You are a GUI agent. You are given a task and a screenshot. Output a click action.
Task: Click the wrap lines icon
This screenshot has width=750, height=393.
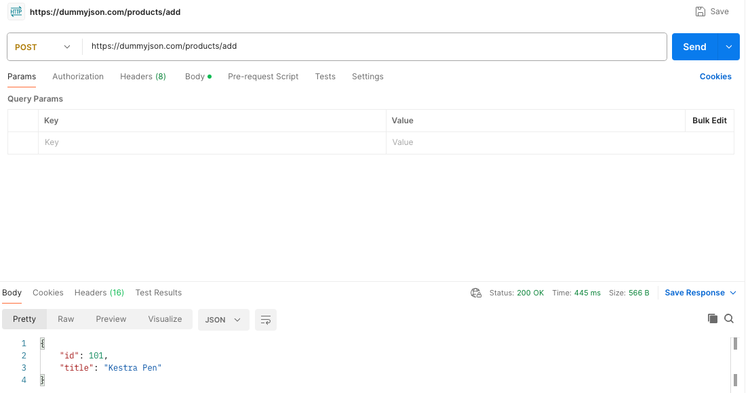(x=266, y=320)
